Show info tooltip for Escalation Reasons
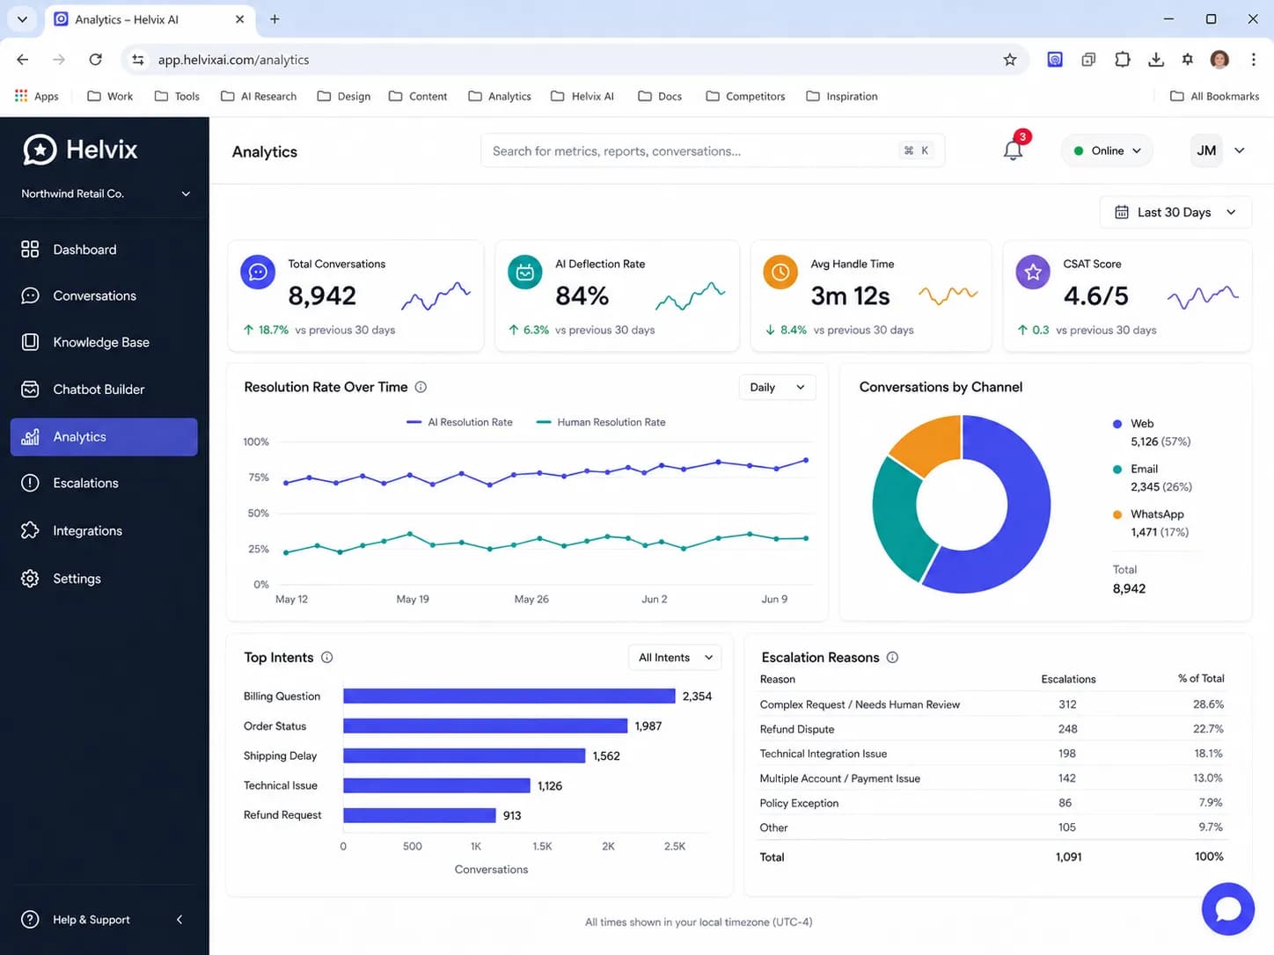 click(x=892, y=658)
